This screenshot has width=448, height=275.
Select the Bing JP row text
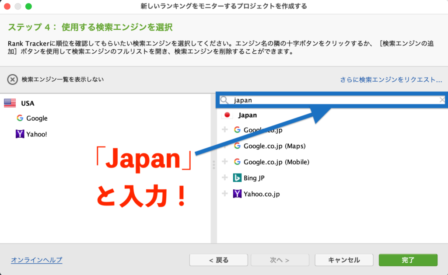pos(254,178)
